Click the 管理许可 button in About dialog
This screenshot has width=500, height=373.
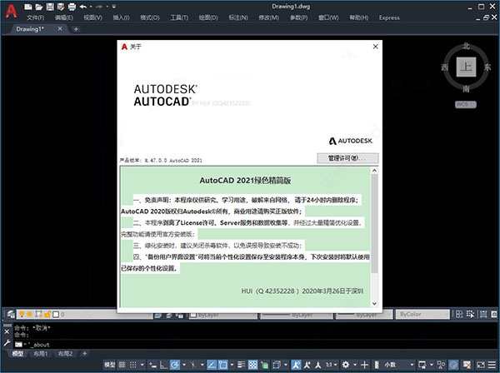pos(347,158)
